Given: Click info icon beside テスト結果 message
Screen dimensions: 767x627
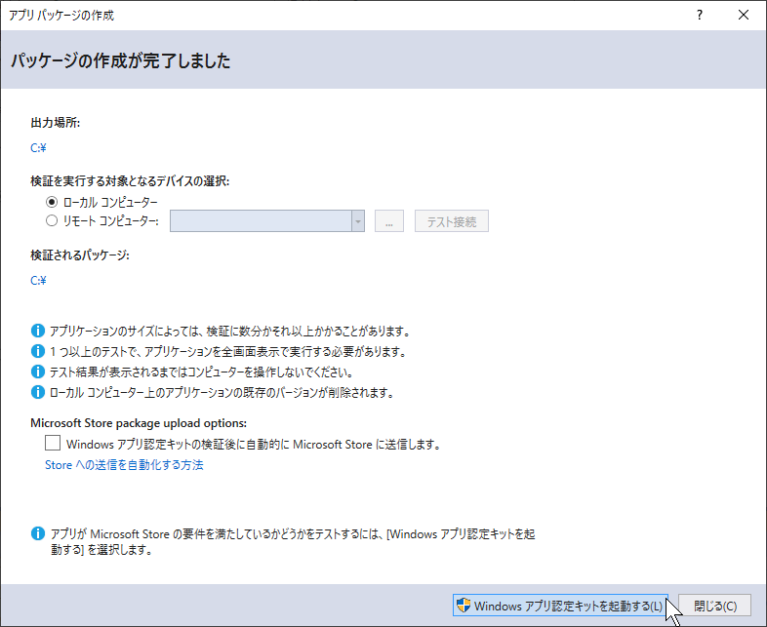Looking at the screenshot, I should [38, 372].
